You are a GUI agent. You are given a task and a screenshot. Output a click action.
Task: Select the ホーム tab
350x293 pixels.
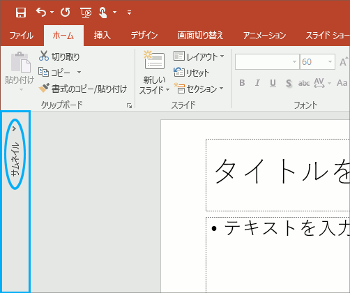click(63, 36)
